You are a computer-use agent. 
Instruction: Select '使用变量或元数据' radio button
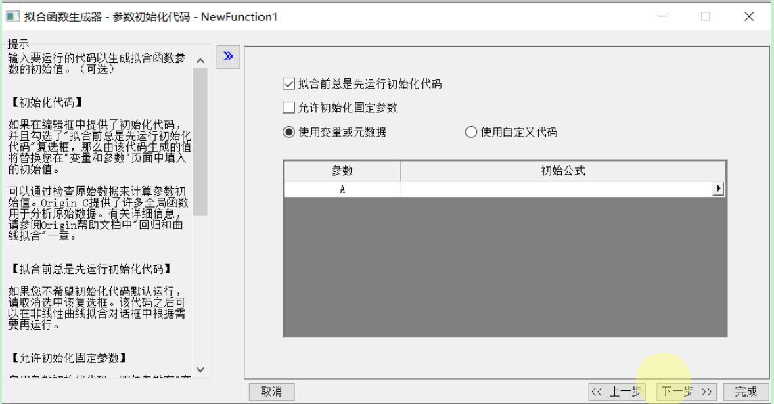click(x=289, y=132)
